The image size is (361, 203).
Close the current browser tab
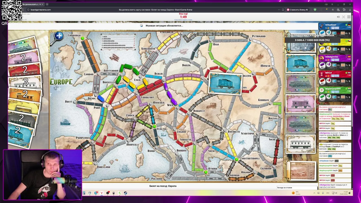click(42, 4)
